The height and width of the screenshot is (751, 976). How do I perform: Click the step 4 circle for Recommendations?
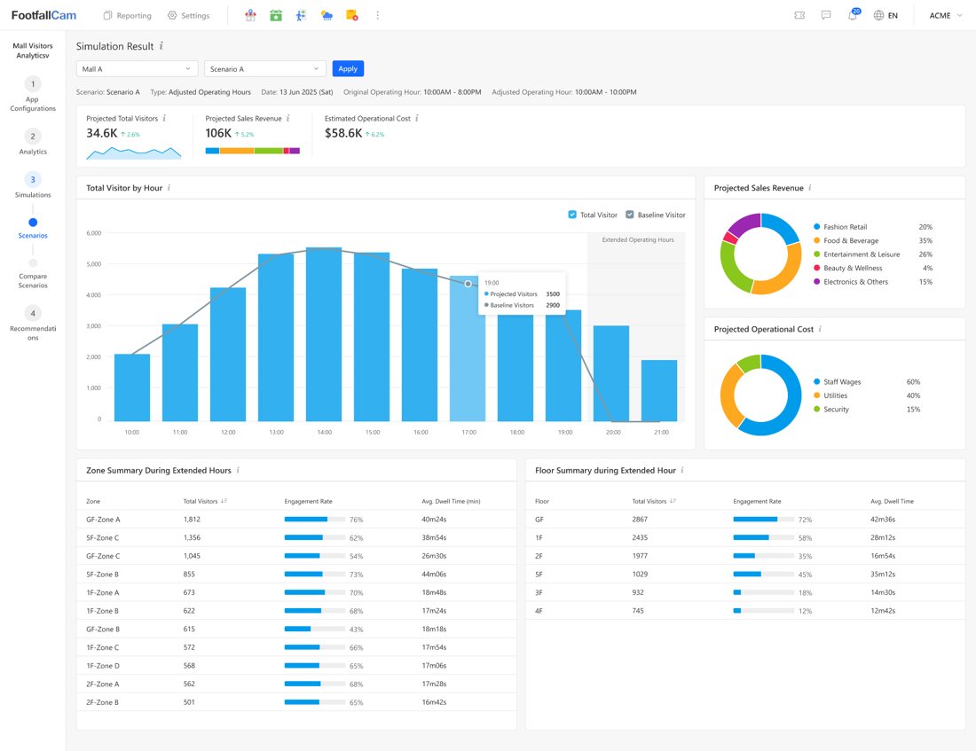(x=33, y=313)
